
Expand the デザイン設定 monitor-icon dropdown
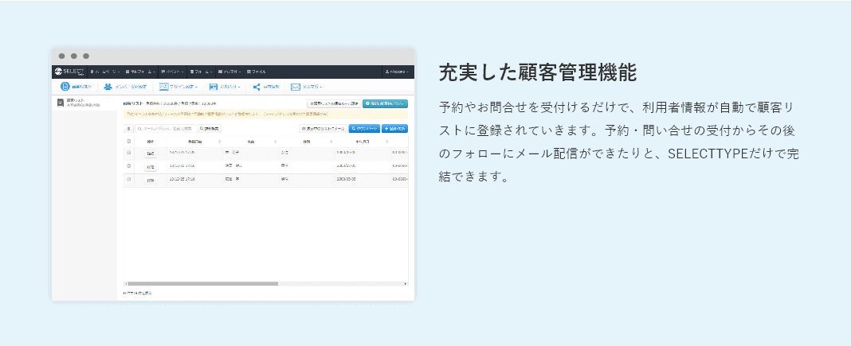(178, 87)
